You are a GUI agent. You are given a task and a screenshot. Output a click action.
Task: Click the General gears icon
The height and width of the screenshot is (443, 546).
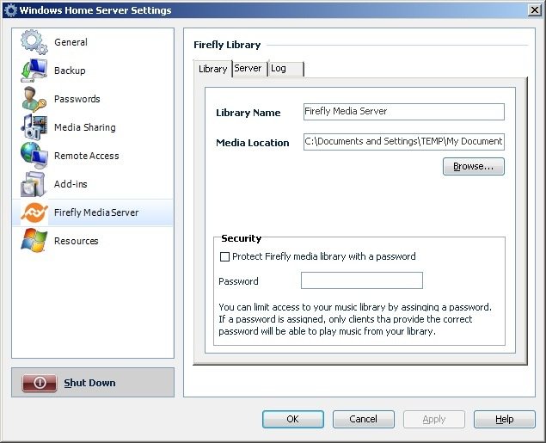(x=34, y=42)
